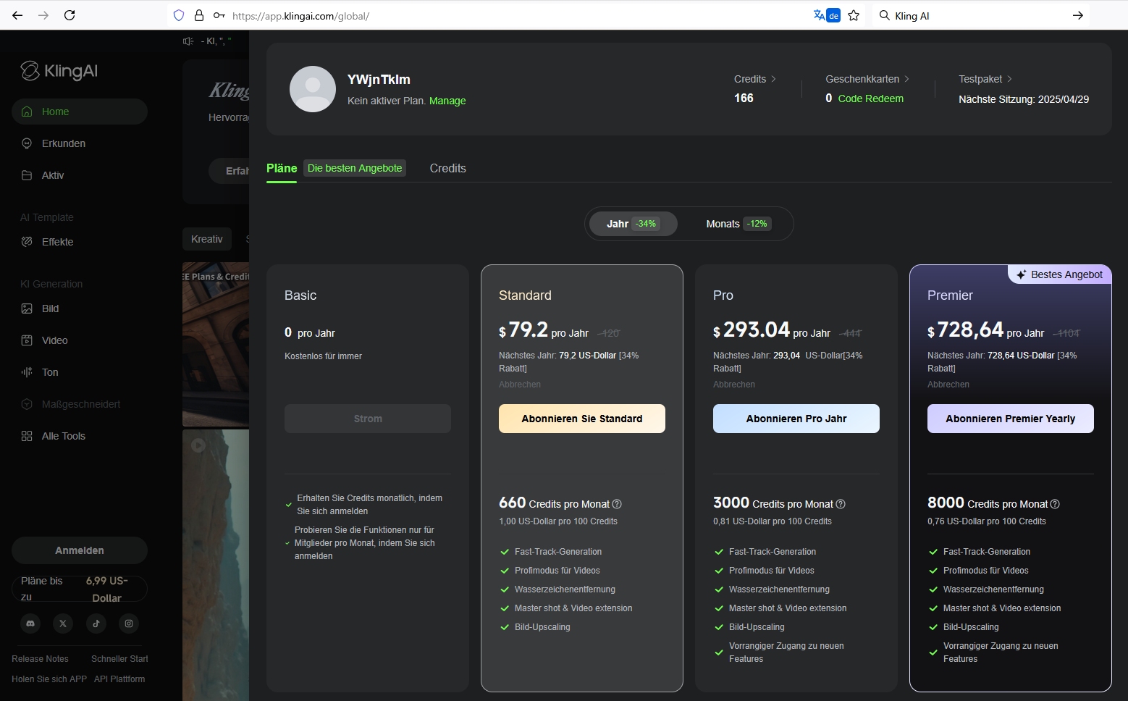Show info icon for 3000 Credits pro Monat
1128x701 pixels.
(841, 504)
